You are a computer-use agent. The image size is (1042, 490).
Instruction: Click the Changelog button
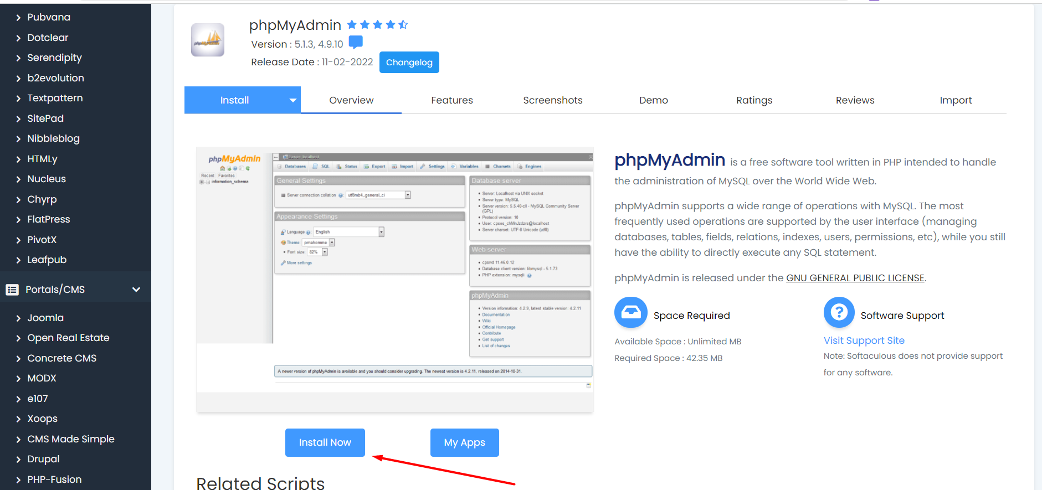coord(409,63)
